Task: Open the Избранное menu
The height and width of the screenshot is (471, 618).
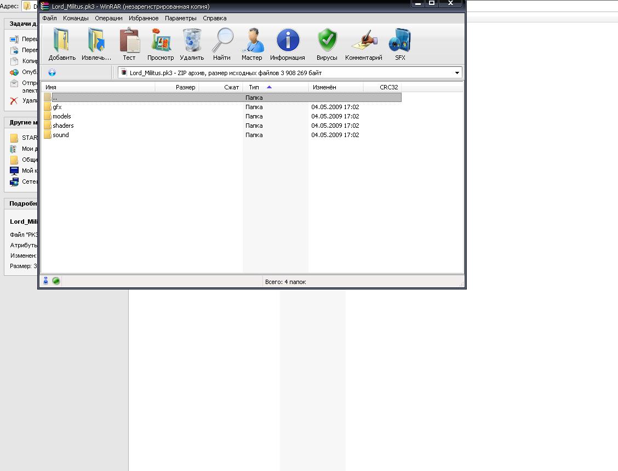Action: pos(144,18)
